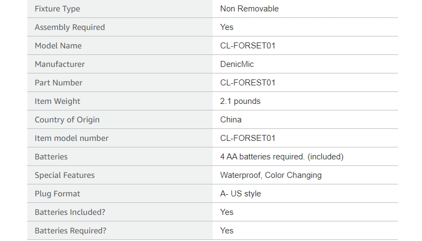The image size is (422, 241).
Task: Select the Model Name value CL-FORSET01
Action: [248, 46]
